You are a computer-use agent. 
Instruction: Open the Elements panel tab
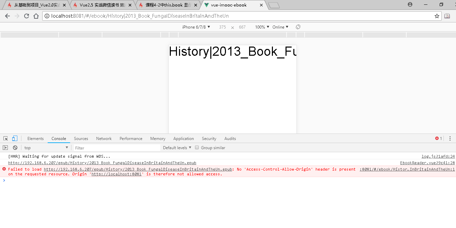(35, 138)
